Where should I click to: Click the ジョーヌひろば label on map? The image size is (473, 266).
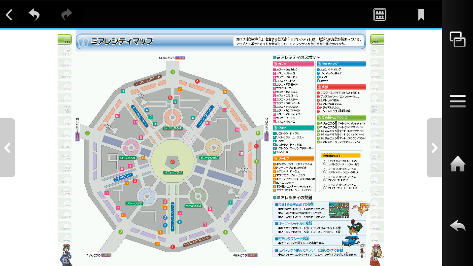209,158
